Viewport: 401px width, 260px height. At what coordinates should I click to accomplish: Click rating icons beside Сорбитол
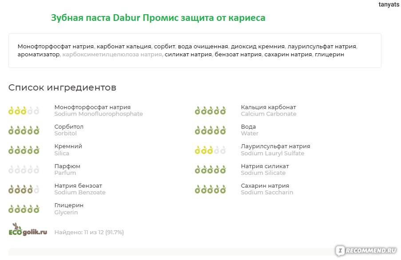tap(24, 130)
